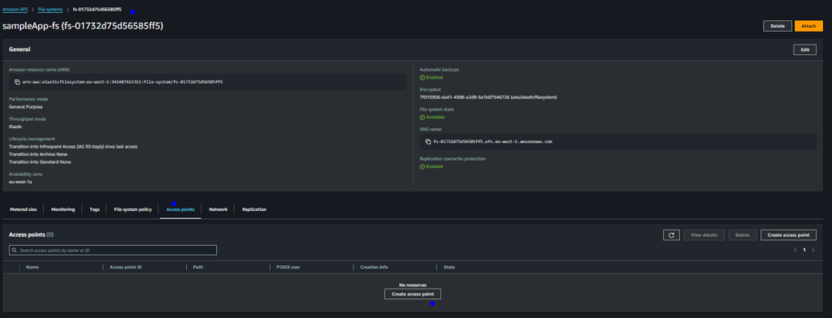Open Amazon EFS breadcrumb link
Viewport: 832px width, 318px height.
click(x=15, y=10)
